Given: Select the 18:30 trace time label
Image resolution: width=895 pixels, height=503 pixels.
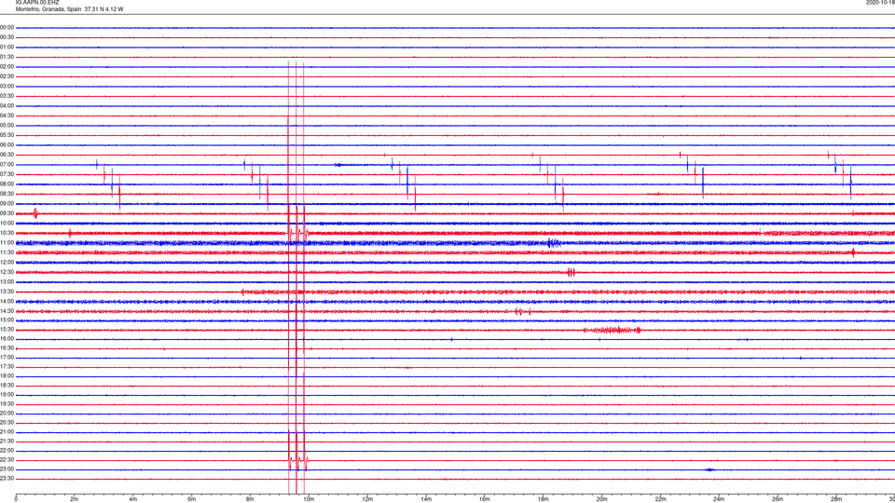Looking at the screenshot, I should pyautogui.click(x=7, y=386).
